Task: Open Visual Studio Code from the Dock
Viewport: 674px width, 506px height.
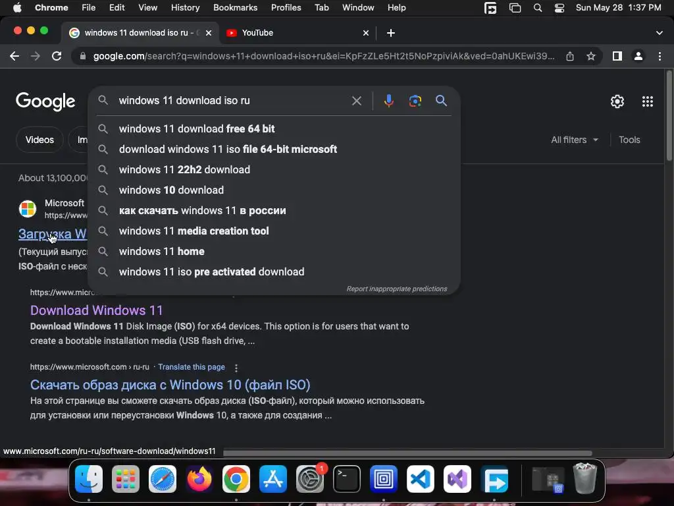Action: pyautogui.click(x=421, y=479)
